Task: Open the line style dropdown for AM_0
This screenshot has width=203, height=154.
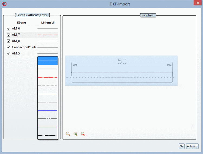Action: click(48, 41)
